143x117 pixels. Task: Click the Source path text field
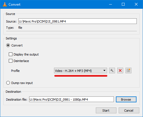[77, 21]
